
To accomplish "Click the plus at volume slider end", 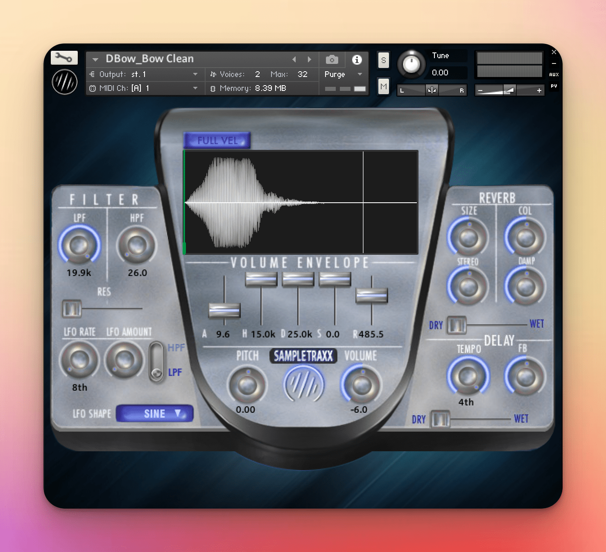I will 539,90.
